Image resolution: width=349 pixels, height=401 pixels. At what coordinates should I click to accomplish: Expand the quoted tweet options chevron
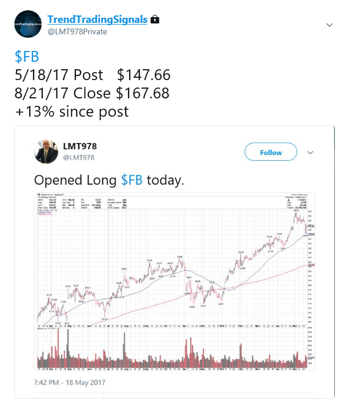coord(310,153)
